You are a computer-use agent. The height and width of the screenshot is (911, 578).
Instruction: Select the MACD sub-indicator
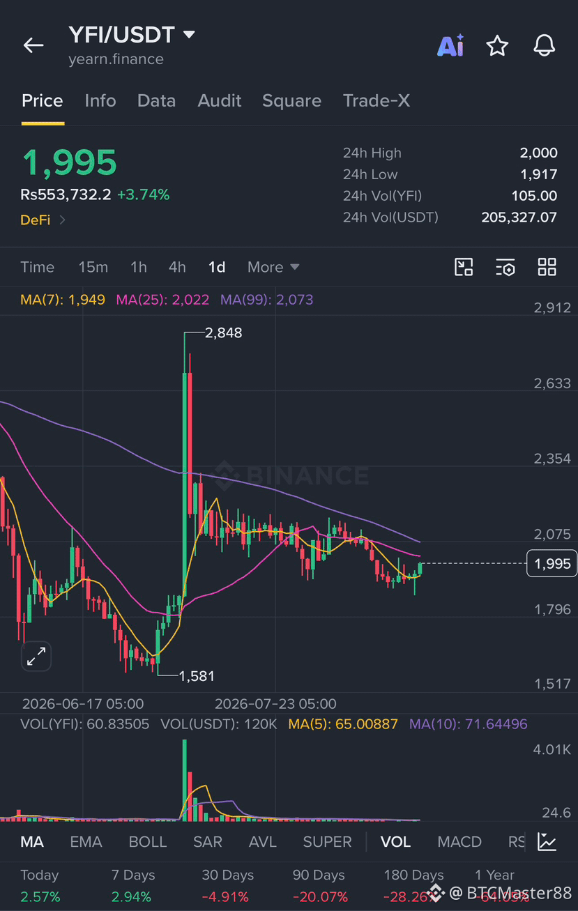(459, 842)
